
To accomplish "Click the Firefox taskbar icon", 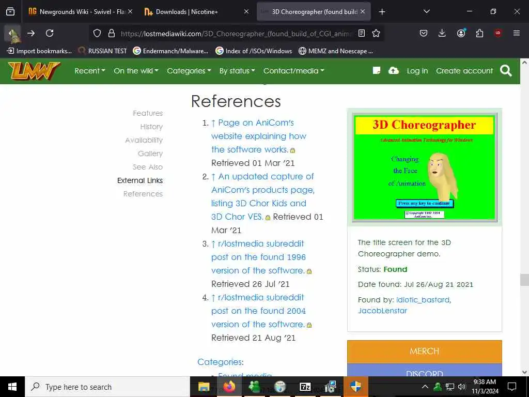I will point(229,387).
